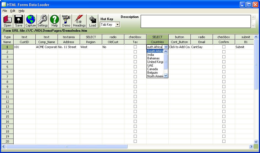This screenshot has height=153, width=260.
Task: Click the Cont_Button column header
Action: 179,42
